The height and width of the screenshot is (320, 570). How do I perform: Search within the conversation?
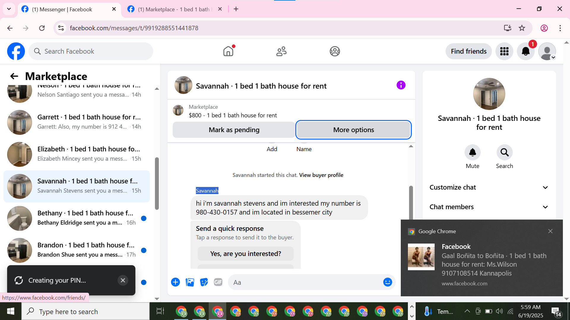click(x=505, y=152)
